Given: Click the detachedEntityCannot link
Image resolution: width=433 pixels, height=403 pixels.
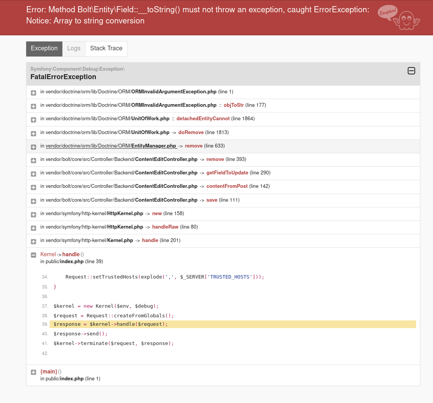Looking at the screenshot, I should coord(203,118).
